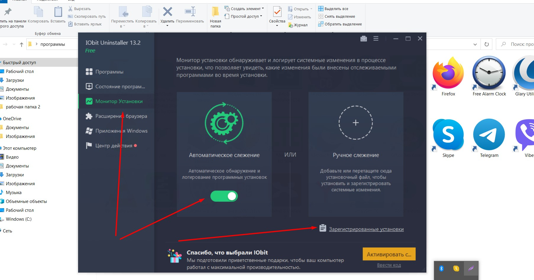The image size is (534, 280).
Task: Click Обратить выделение in the Explorer ribbon
Action: (x=340, y=24)
